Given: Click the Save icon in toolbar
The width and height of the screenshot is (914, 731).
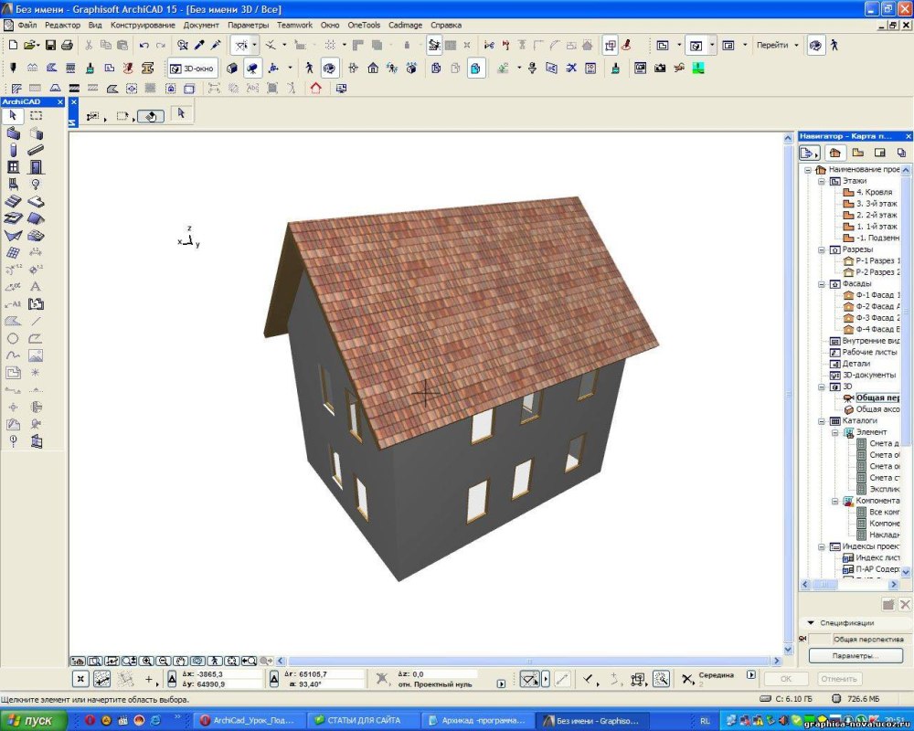Looking at the screenshot, I should coord(49,45).
